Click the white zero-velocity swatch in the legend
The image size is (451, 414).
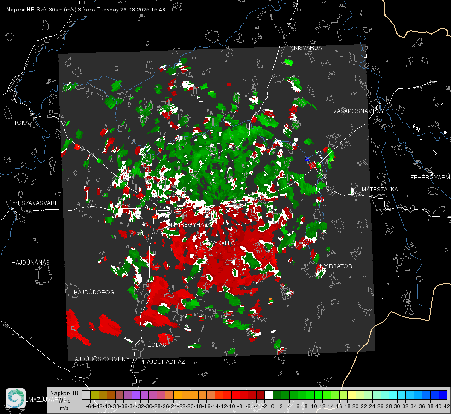coord(269,395)
